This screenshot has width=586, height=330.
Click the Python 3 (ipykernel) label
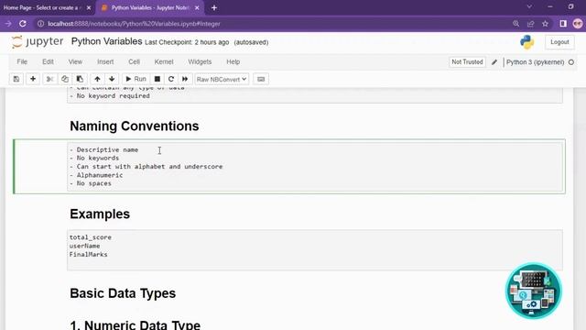[535, 62]
